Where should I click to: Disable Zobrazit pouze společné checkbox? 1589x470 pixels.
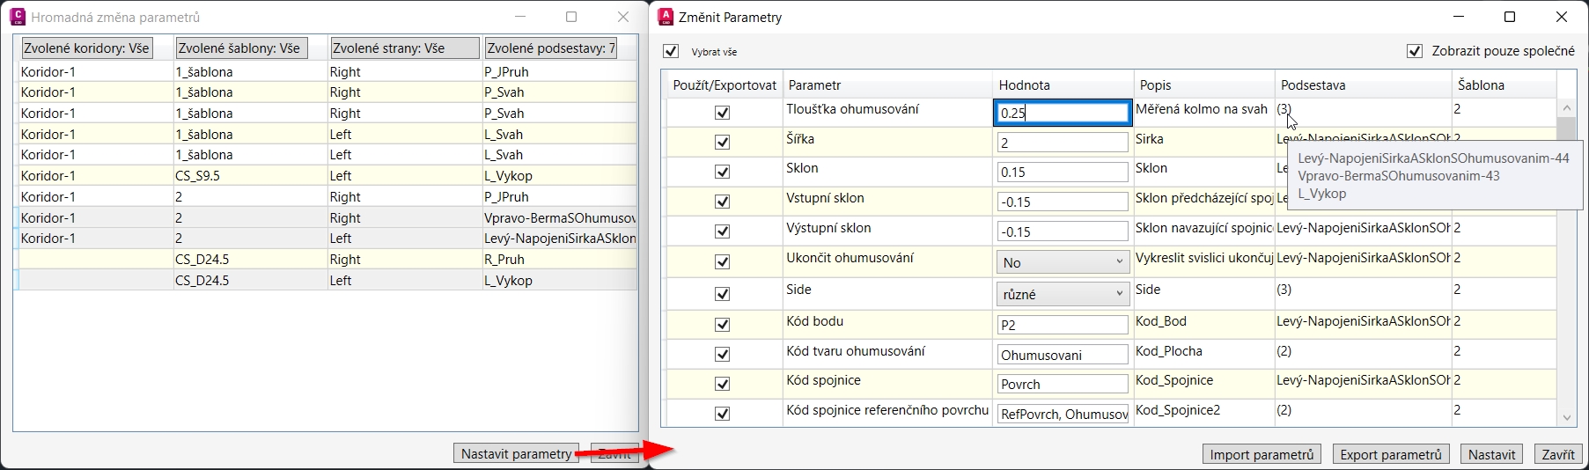[x=1415, y=51]
